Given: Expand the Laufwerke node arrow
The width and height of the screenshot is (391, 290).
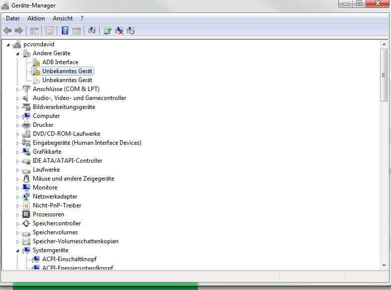Looking at the screenshot, I should [17, 170].
